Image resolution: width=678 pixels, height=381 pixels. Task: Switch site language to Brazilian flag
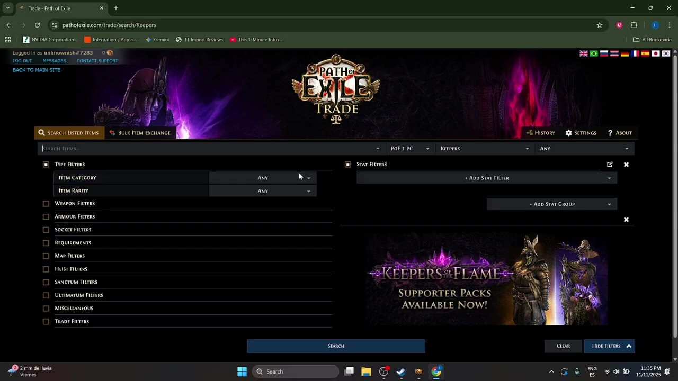pyautogui.click(x=594, y=53)
